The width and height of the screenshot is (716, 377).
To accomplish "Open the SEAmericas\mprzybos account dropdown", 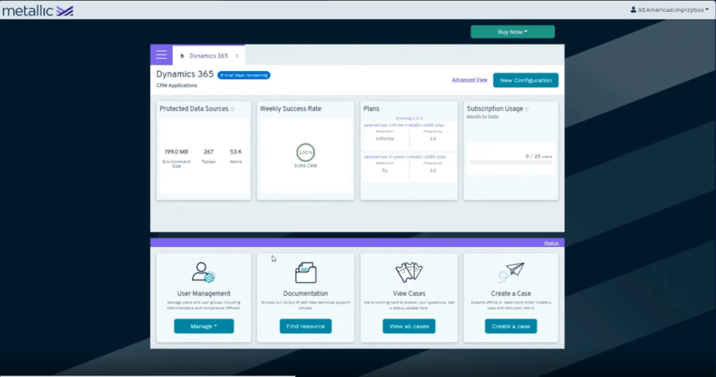I will pyautogui.click(x=669, y=10).
